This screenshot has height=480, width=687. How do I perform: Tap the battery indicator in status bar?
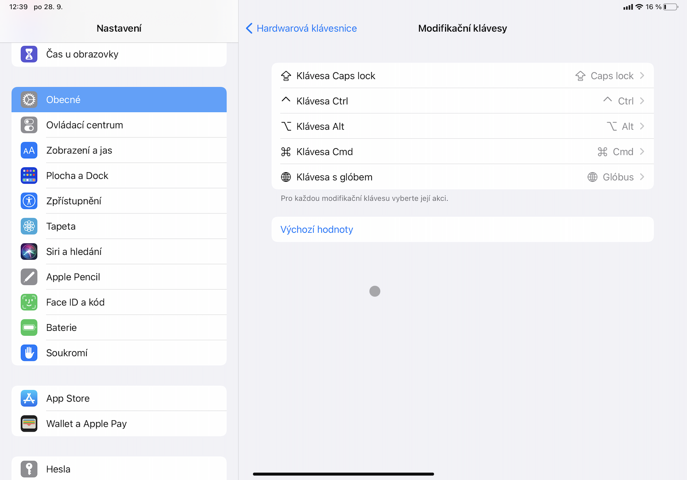[671, 7]
